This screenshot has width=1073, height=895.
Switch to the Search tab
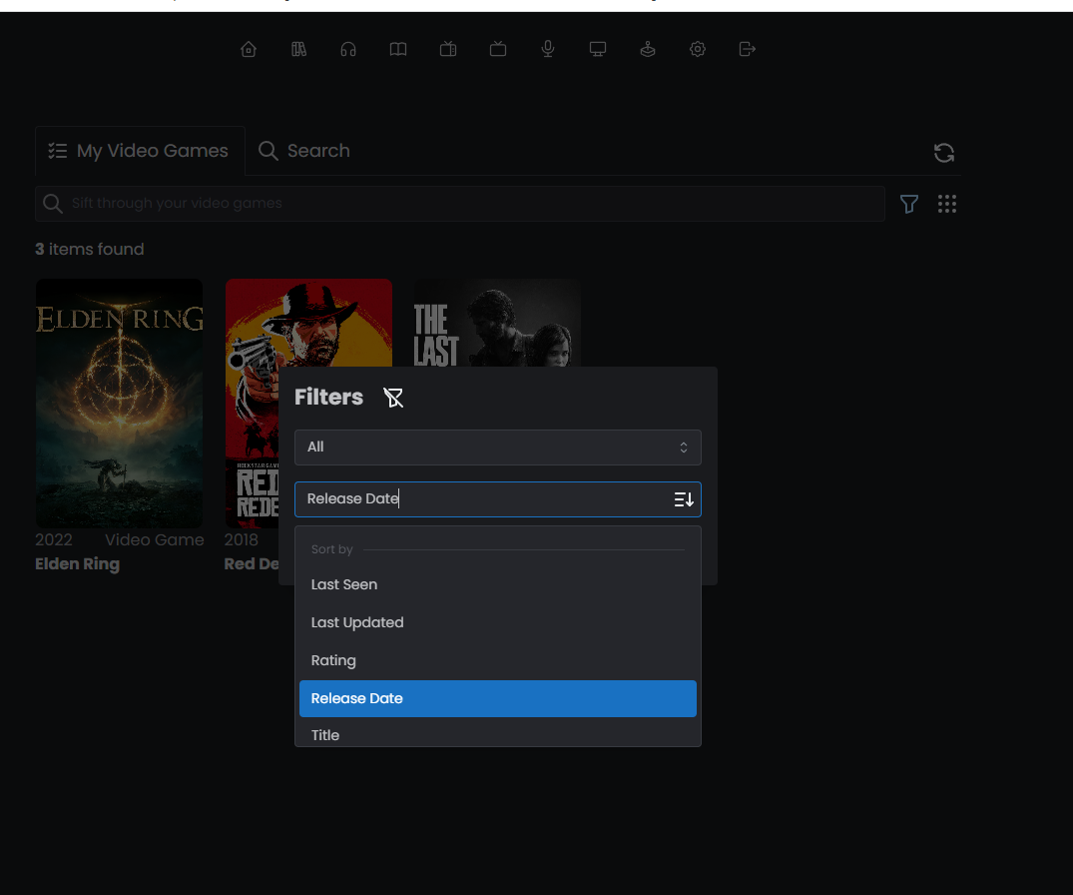click(x=304, y=151)
